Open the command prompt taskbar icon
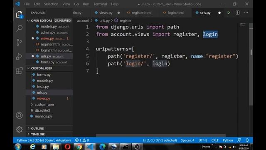 click(126, 147)
